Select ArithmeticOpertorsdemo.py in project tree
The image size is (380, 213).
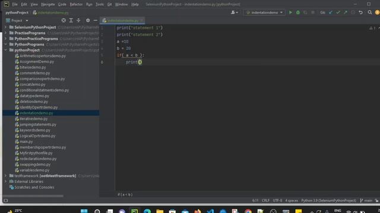click(43, 56)
